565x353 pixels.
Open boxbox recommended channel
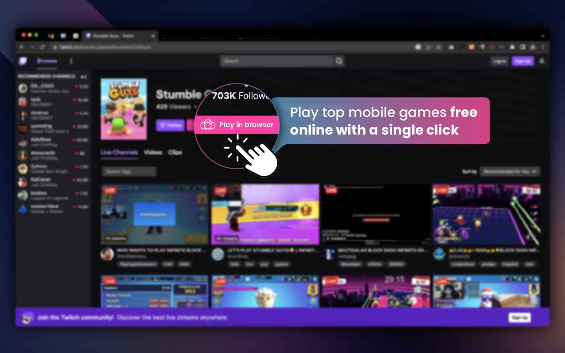point(53,195)
